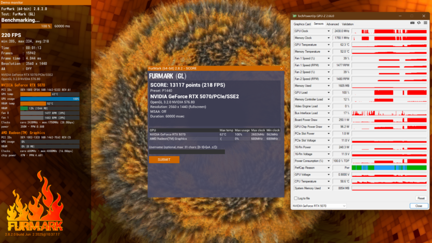Screen dimensions: 432x243
Task: Click the GPU usage 100% bar in monitor
Action: pyautogui.click(x=50, y=99)
